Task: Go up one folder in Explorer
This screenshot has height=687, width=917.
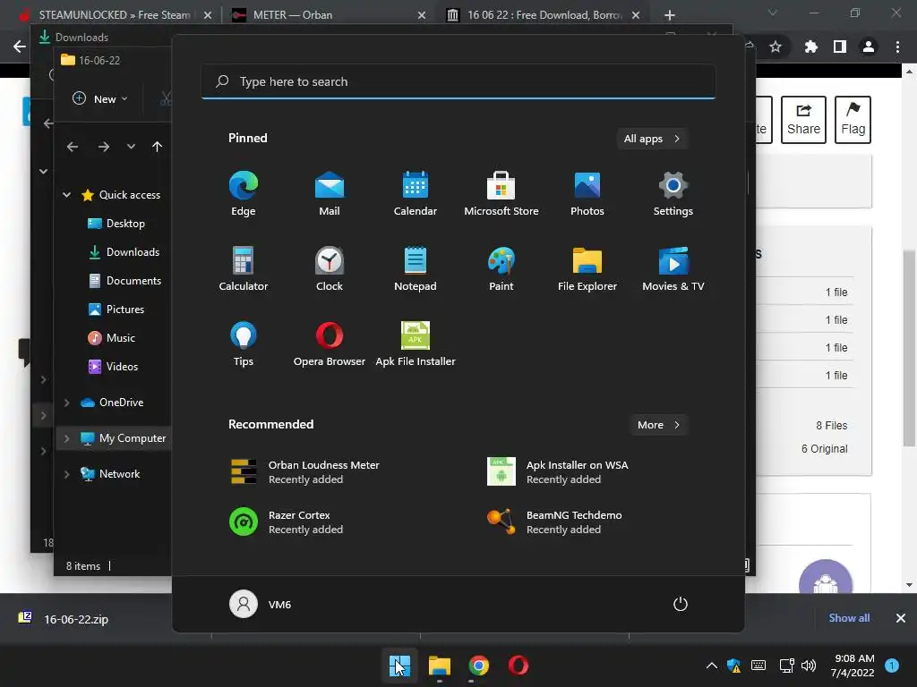Action: click(x=157, y=147)
